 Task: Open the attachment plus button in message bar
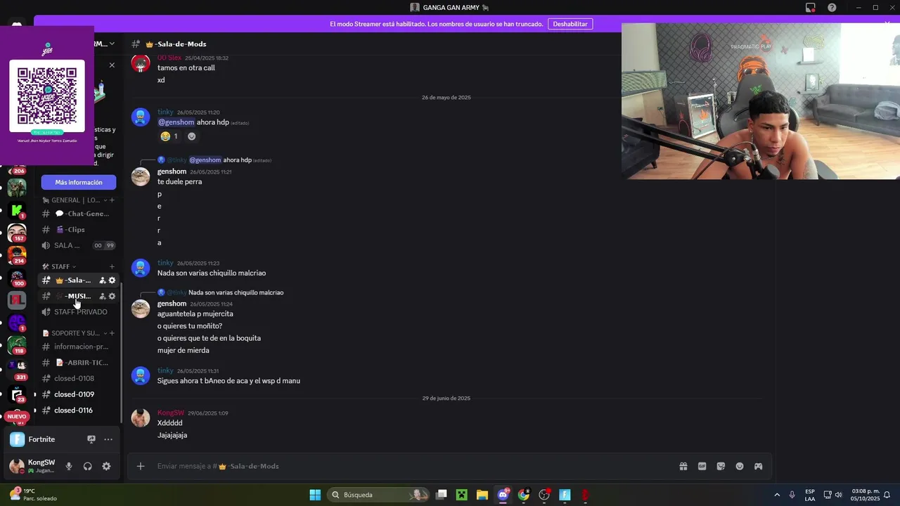coord(141,466)
